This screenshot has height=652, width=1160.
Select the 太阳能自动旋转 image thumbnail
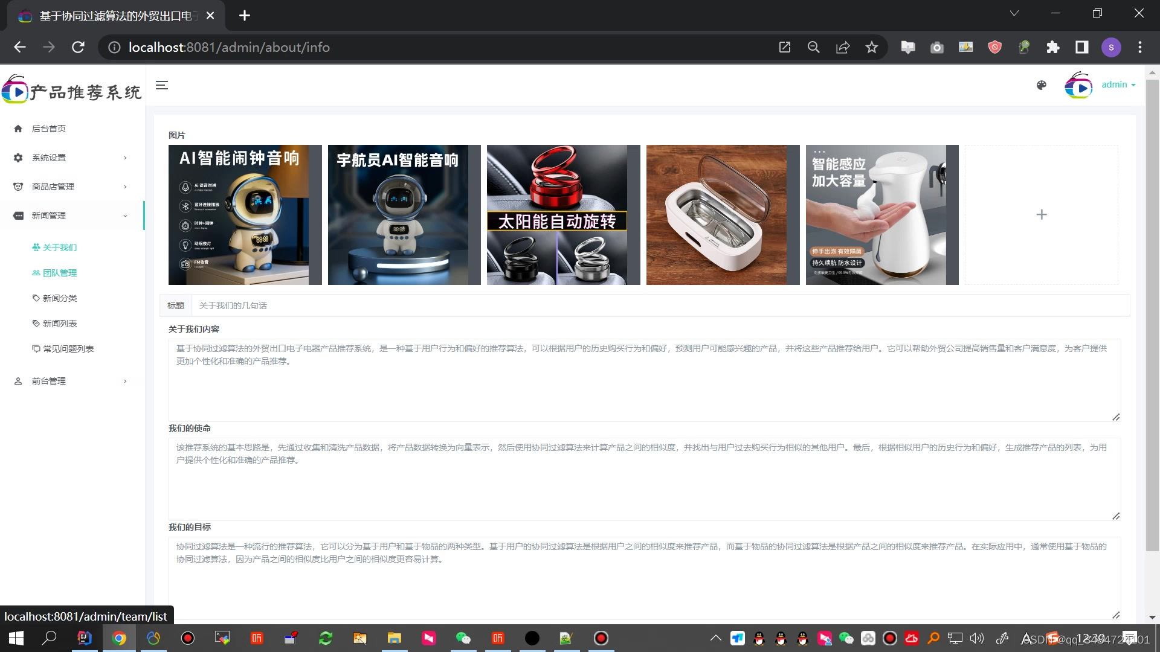pos(563,215)
